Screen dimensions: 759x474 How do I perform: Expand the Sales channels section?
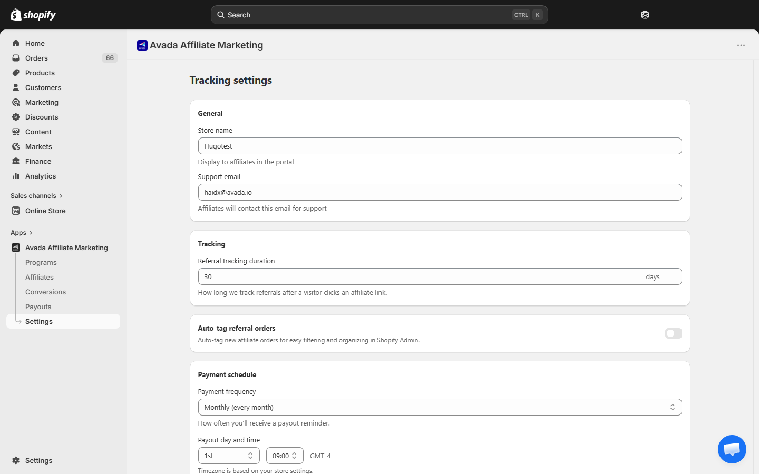point(36,196)
